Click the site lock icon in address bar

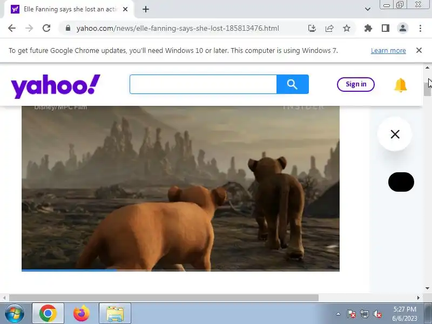click(x=68, y=28)
